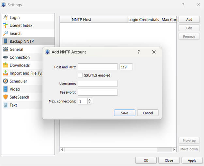Open General settings icon

(6, 49)
